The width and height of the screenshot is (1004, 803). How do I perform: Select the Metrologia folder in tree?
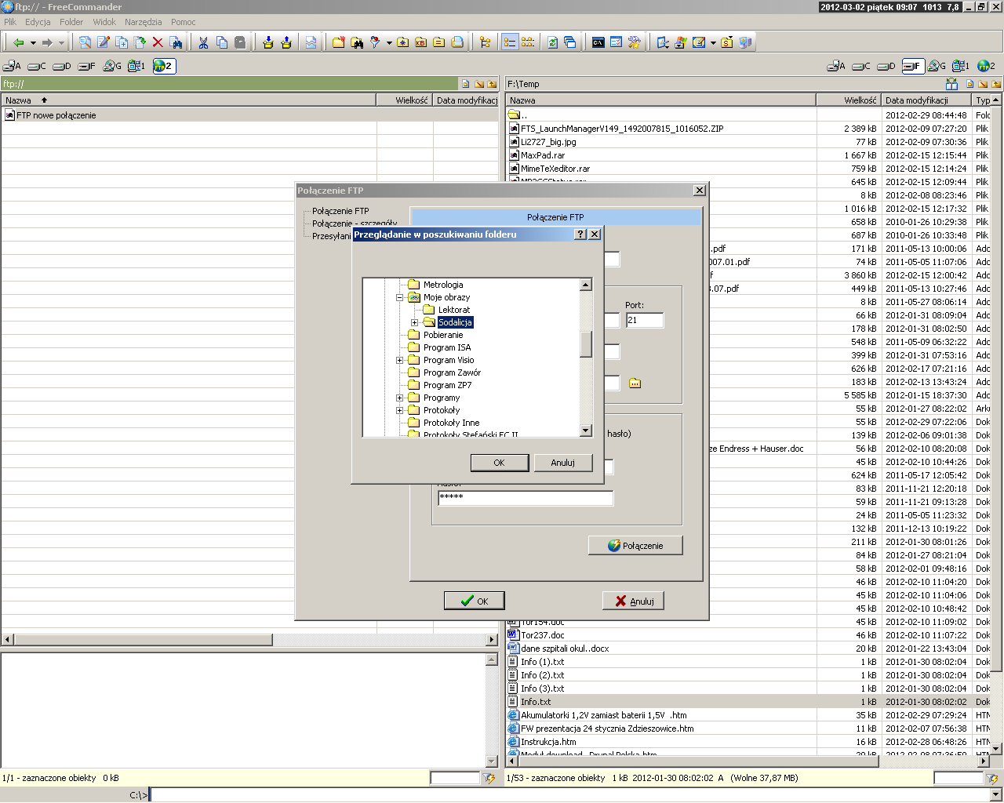443,285
